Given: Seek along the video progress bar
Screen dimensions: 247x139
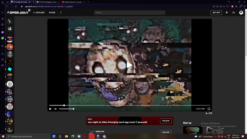Looking at the screenshot, I should (130, 105).
